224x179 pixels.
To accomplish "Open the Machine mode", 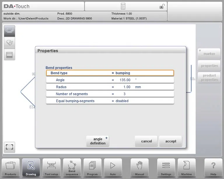I will [x=187, y=168].
